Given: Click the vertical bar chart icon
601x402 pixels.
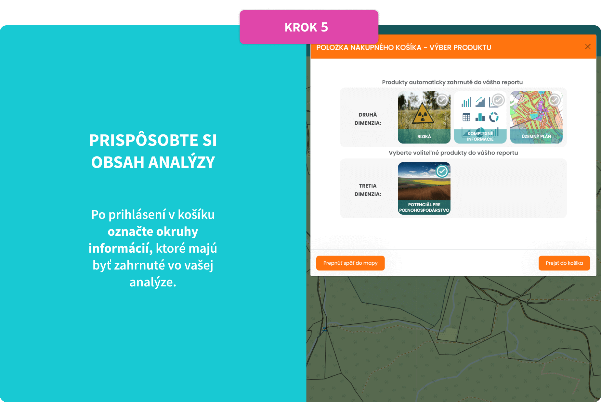Looking at the screenshot, I should (x=466, y=102).
